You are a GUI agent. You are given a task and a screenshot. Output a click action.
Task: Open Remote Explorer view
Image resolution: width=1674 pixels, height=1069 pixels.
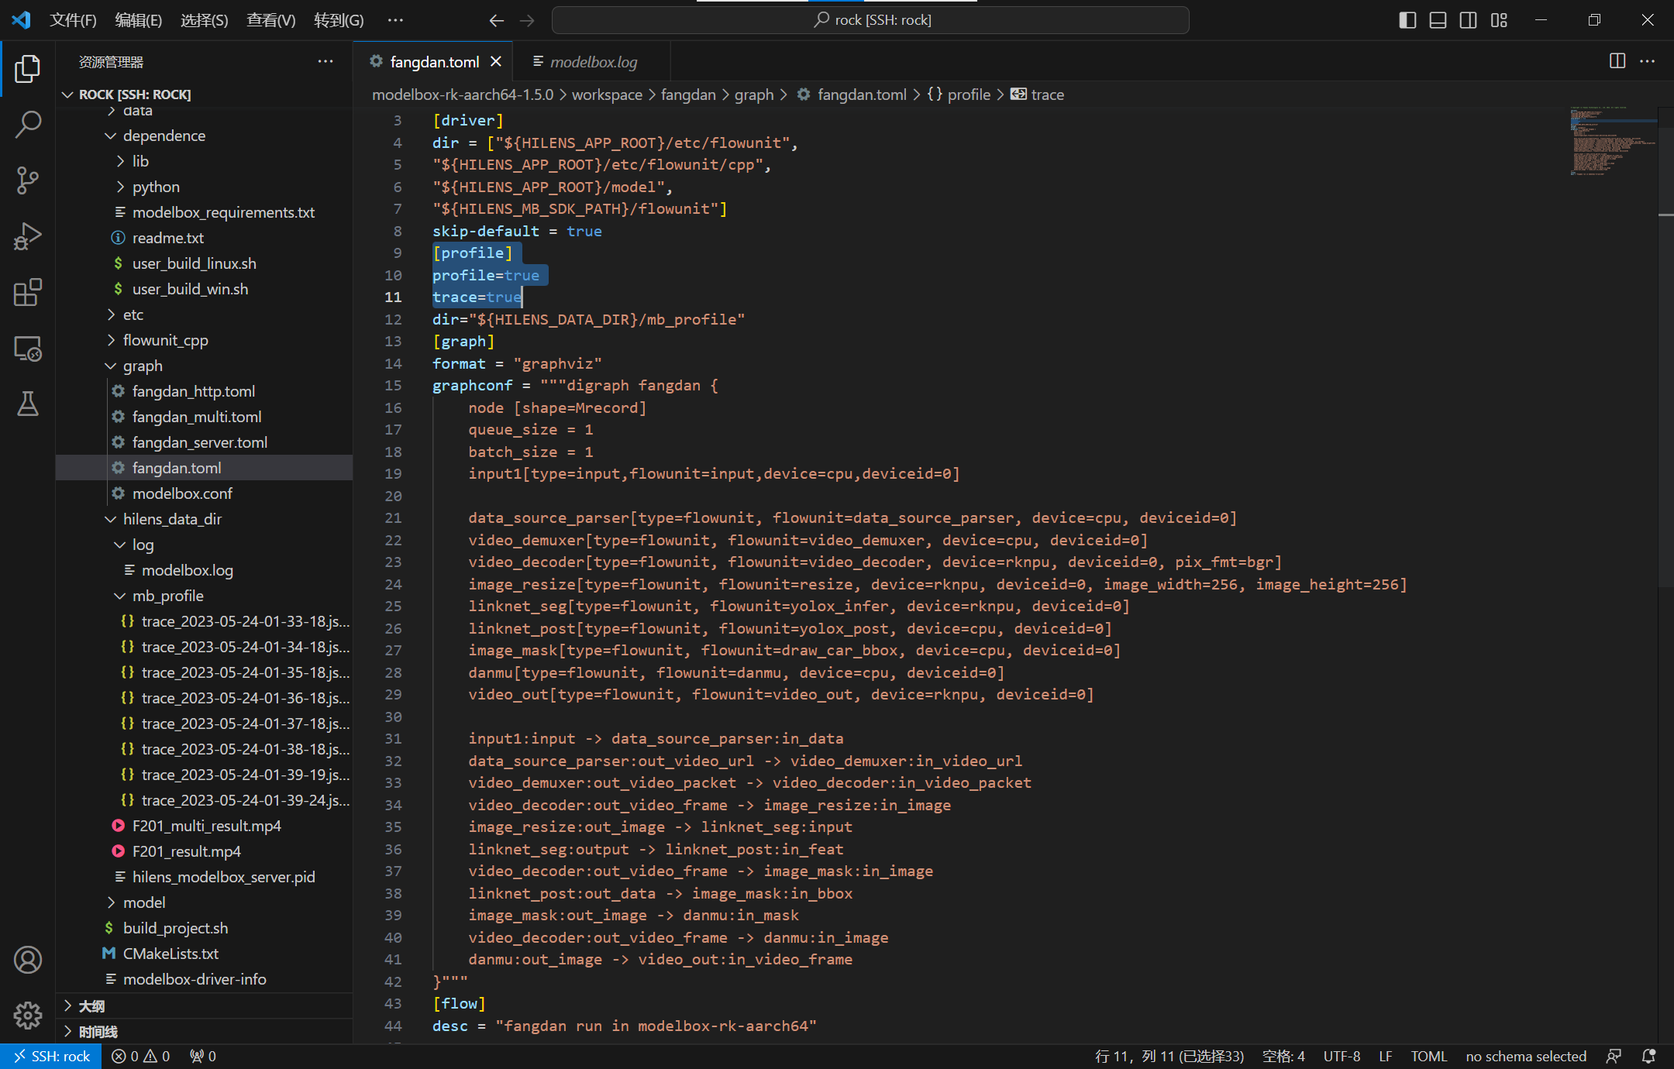(28, 349)
